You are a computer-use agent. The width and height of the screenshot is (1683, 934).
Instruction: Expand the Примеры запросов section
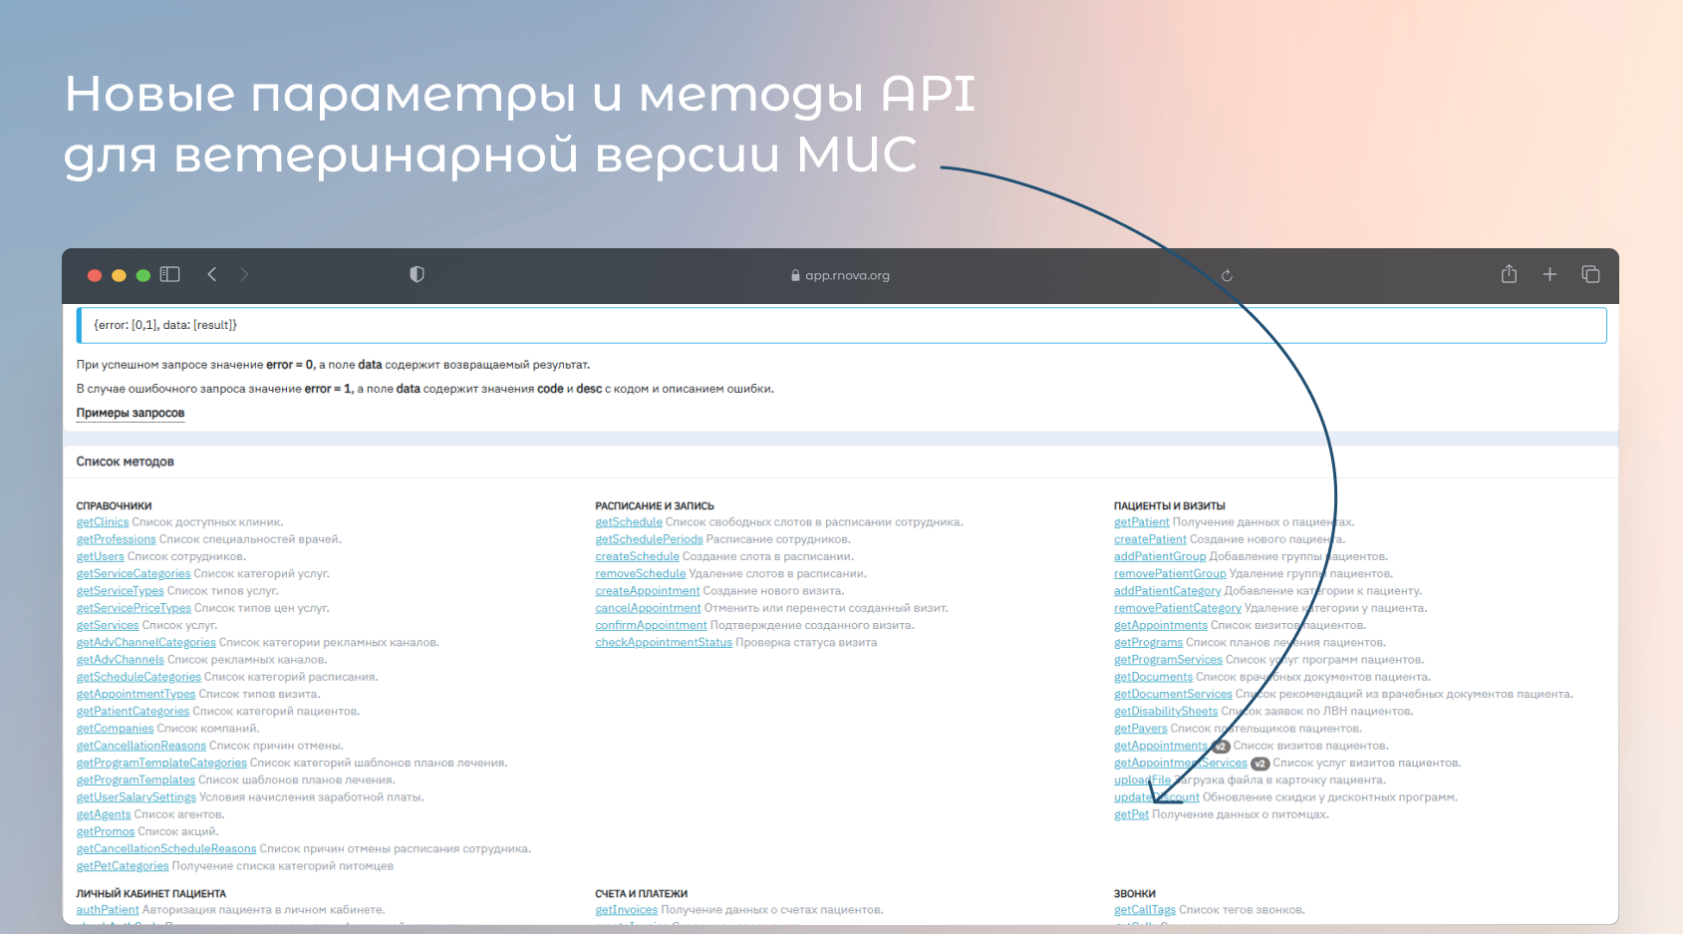pos(131,413)
